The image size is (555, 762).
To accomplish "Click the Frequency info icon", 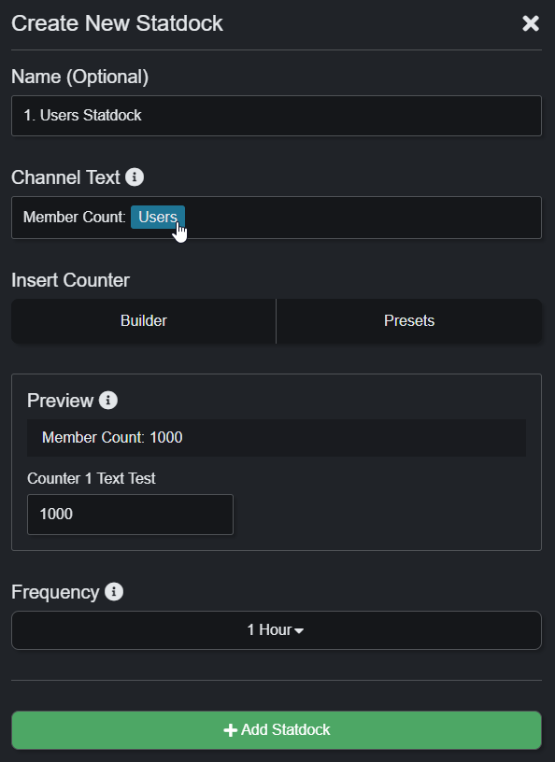I will [114, 591].
